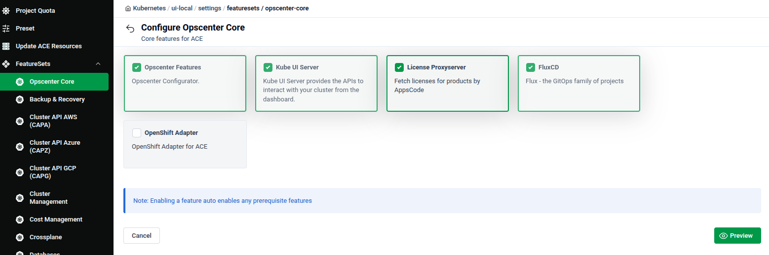The width and height of the screenshot is (769, 255).
Task: Select Cost Management in sidebar
Action: pyautogui.click(x=54, y=219)
